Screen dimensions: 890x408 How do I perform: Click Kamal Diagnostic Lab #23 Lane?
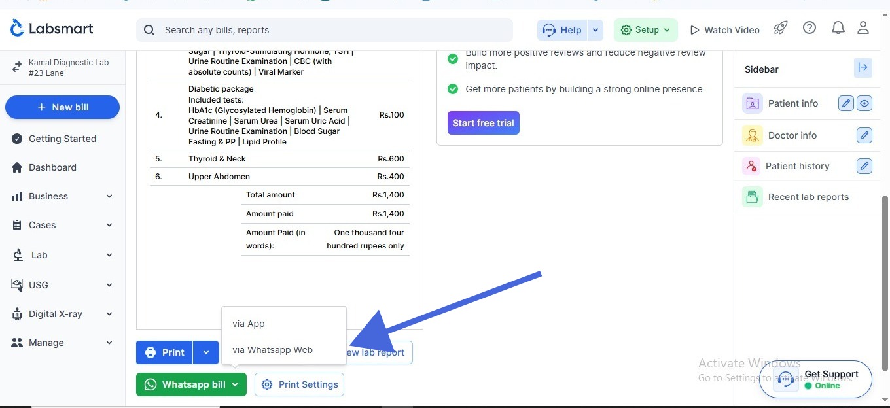(x=69, y=68)
